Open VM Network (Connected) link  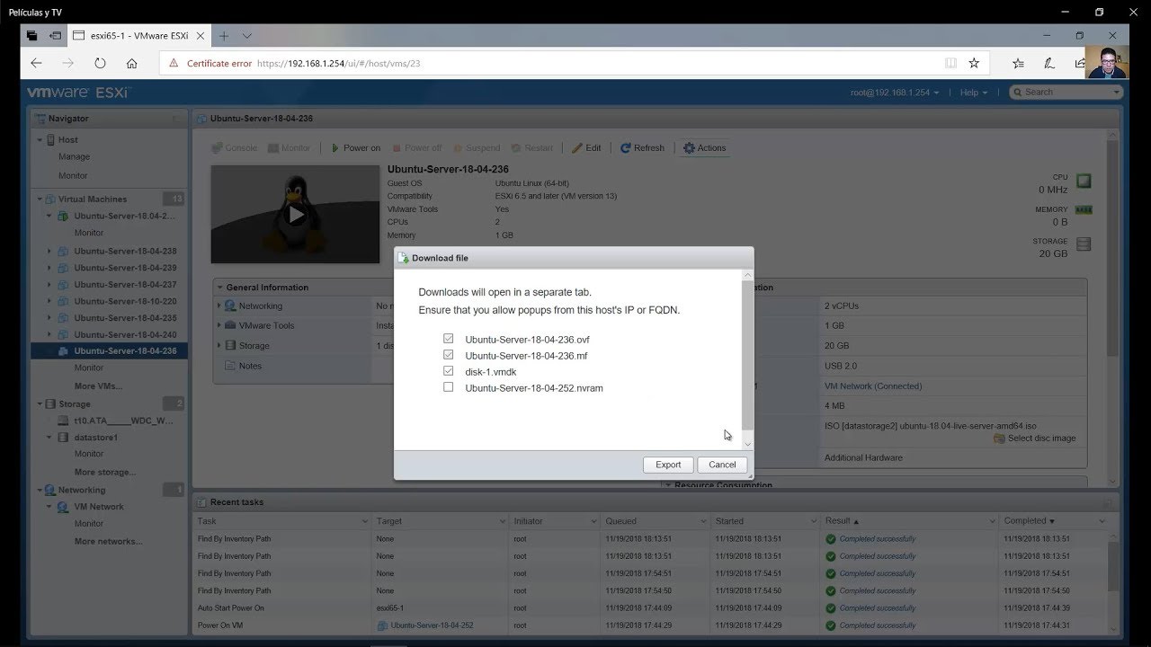tap(873, 386)
